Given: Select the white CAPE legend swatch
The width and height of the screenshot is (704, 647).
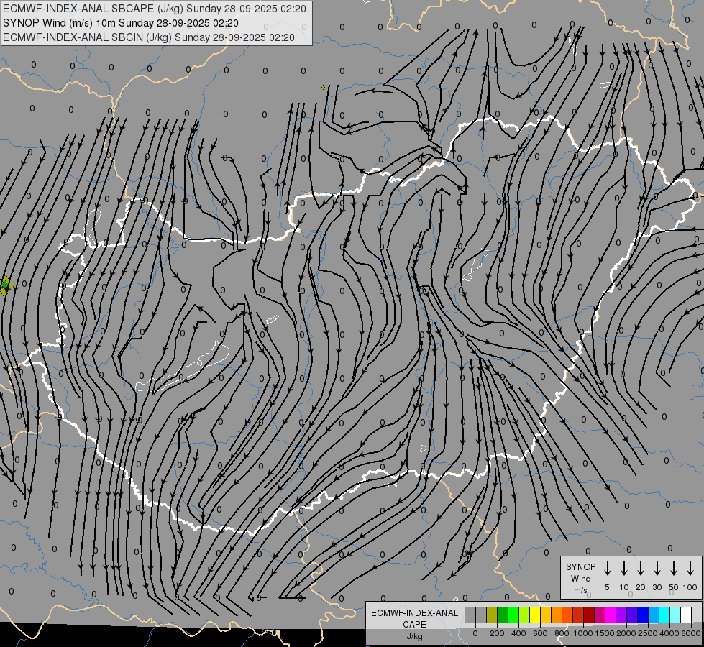Looking at the screenshot, I should point(686,615).
